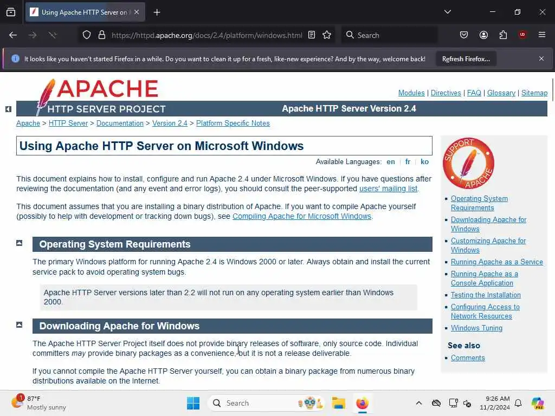Screen dimensions: 555x416
Task: Open the users' mailing list link
Action: [388, 188]
